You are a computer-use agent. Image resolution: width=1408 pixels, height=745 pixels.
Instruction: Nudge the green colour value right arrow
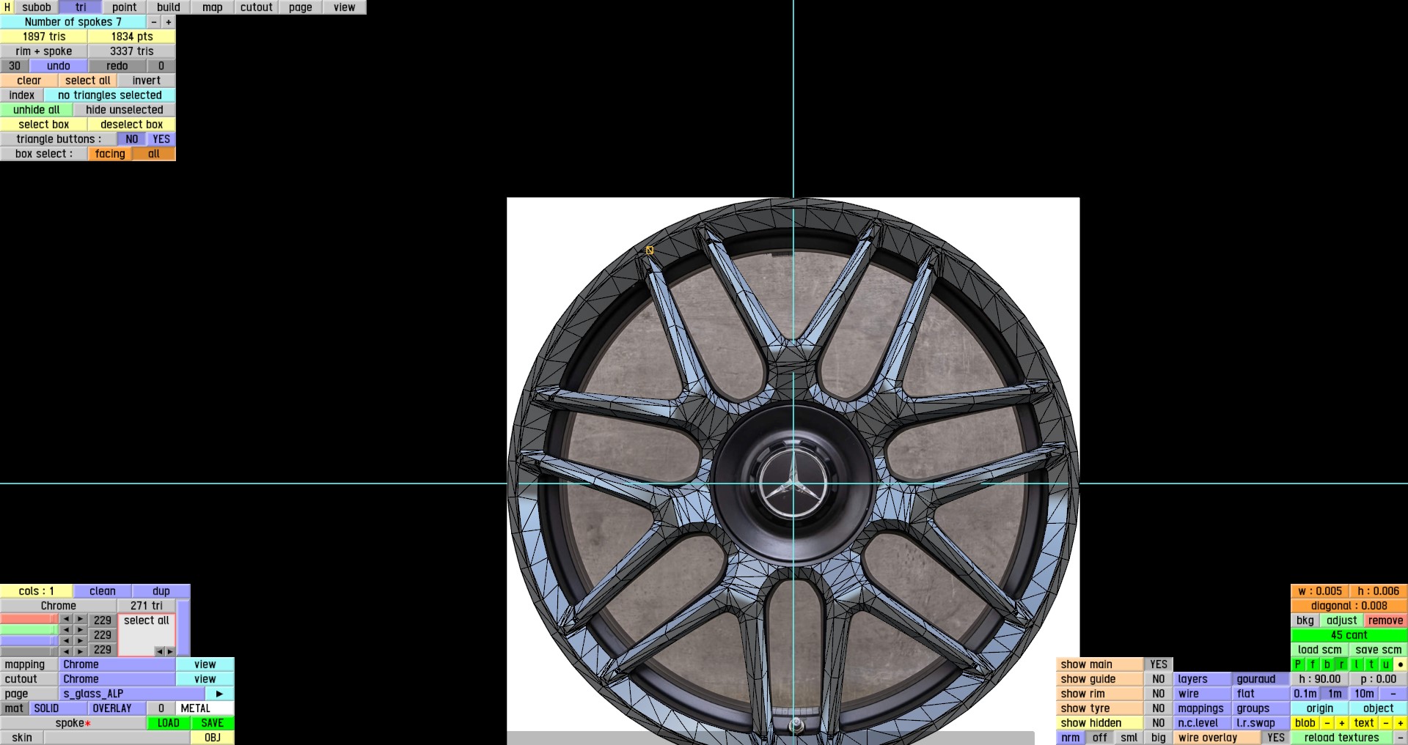point(81,630)
